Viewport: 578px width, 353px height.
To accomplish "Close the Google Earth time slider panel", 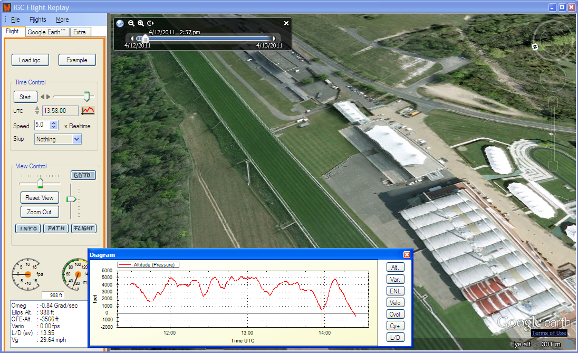I will coord(286,23).
